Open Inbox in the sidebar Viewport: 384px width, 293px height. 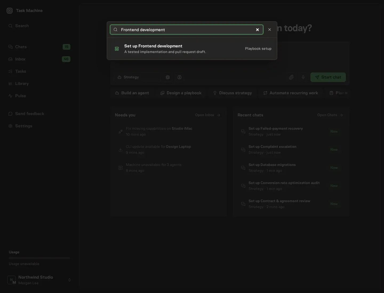(x=39, y=59)
